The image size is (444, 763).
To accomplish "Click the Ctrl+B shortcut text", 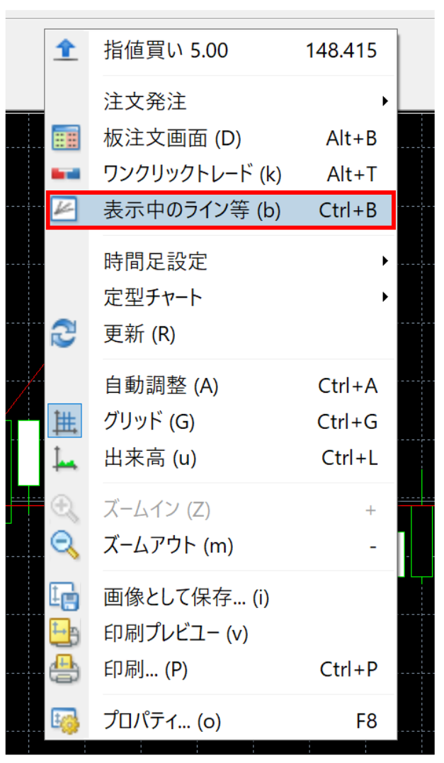I will (348, 210).
